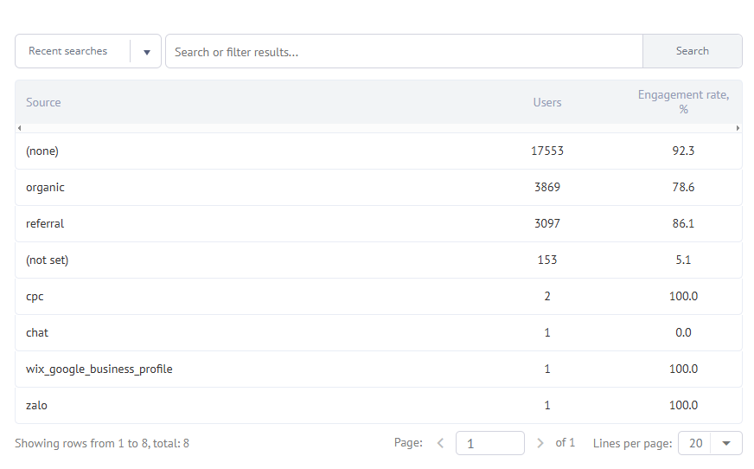
Task: Go to next page chevron
Action: point(540,443)
